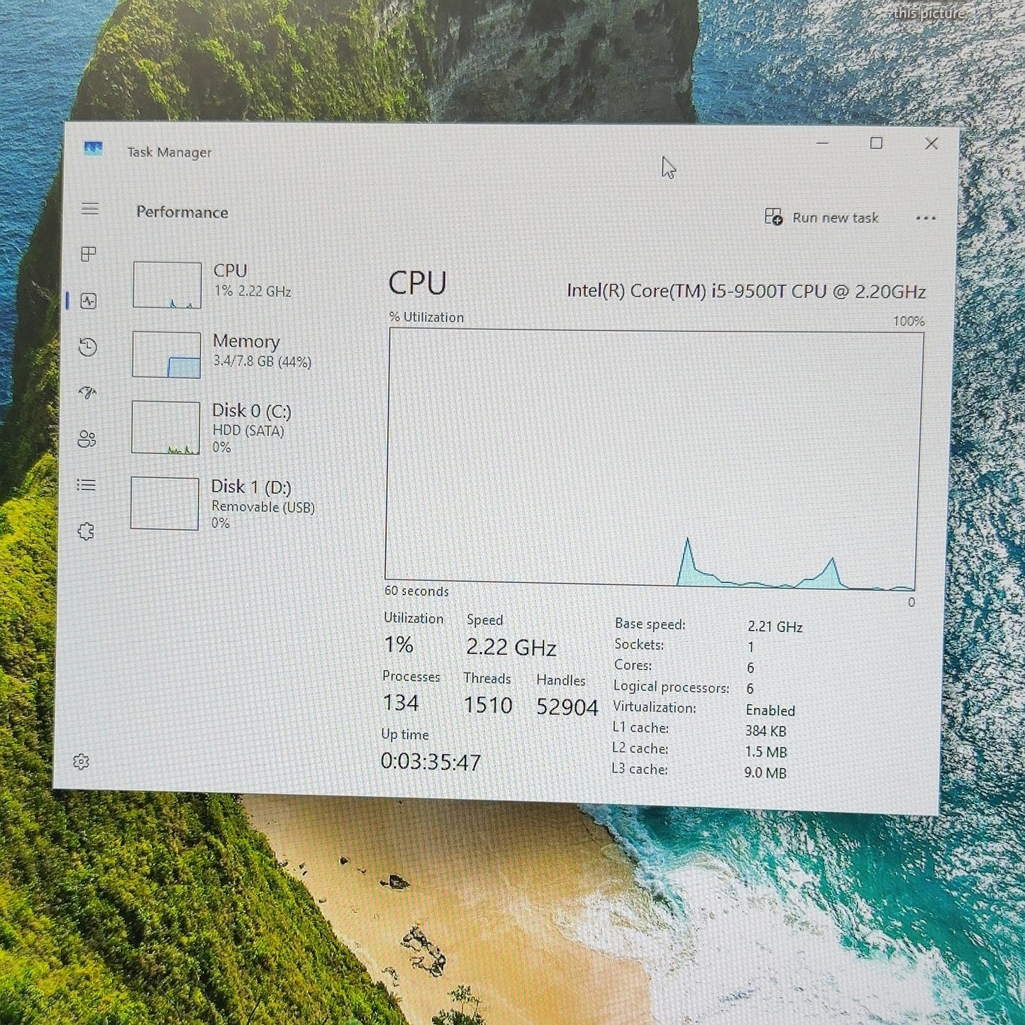Click the CPU utilization graph
The image size is (1025, 1025).
click(x=653, y=459)
